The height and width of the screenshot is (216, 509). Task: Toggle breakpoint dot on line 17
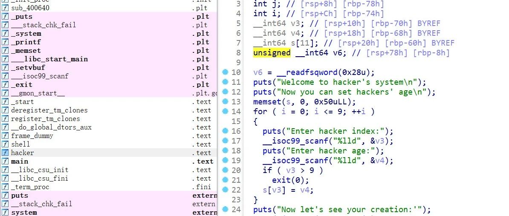point(225,141)
